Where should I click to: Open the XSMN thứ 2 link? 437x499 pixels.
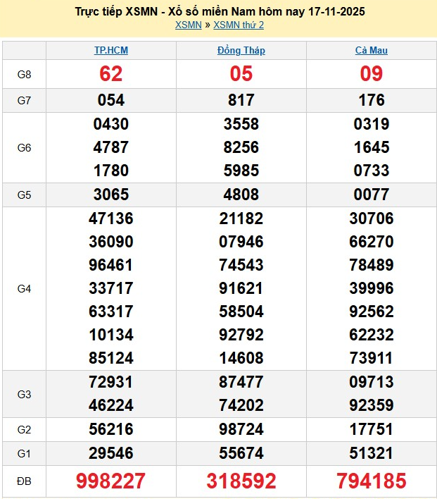239,25
